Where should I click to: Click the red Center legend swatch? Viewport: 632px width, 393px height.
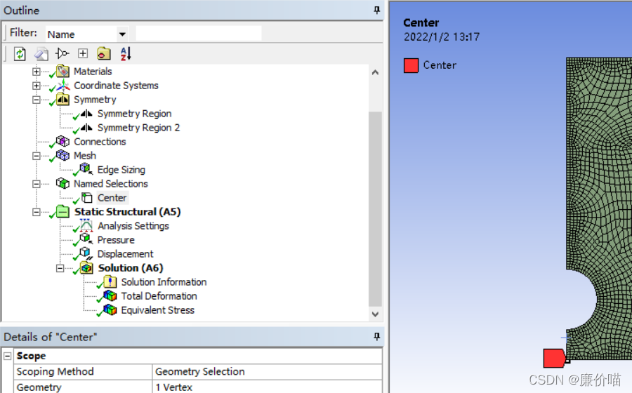pos(411,66)
